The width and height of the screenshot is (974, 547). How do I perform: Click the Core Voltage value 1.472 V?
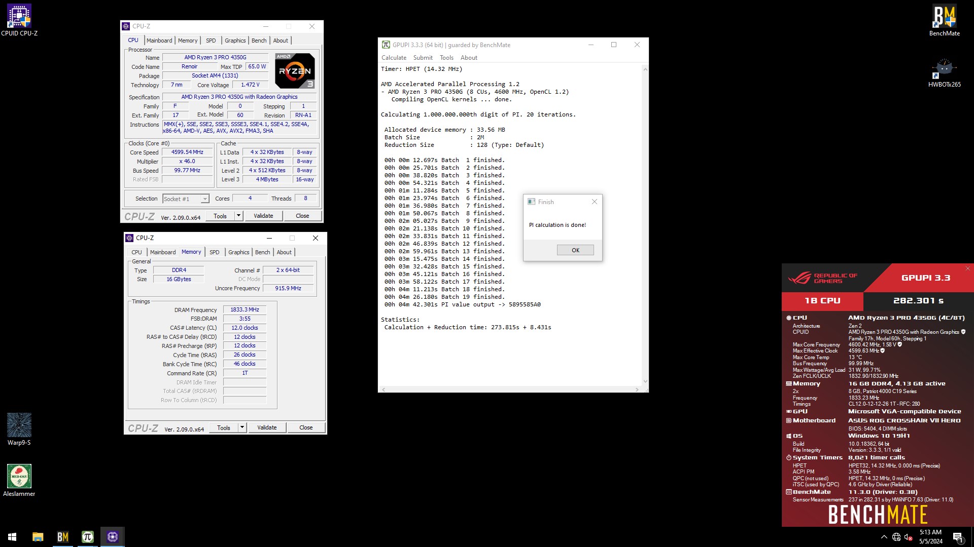tap(250, 85)
